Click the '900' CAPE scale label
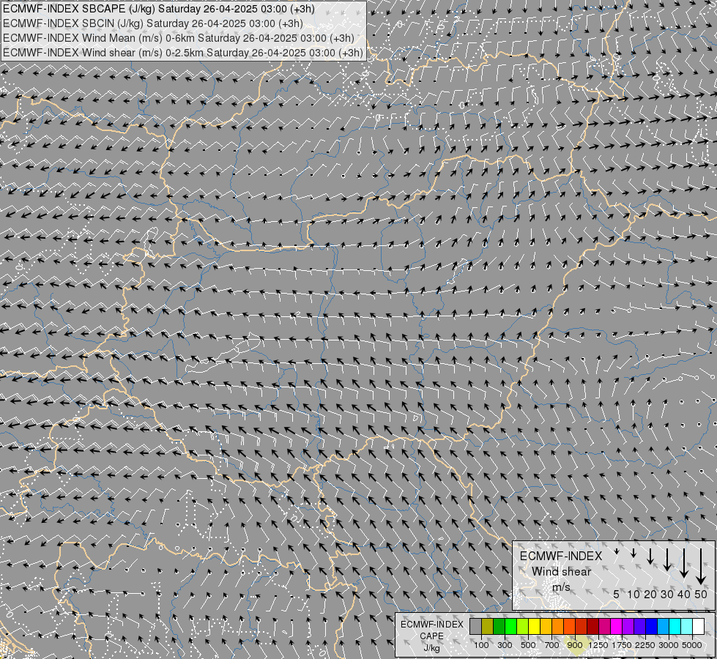 (575, 645)
